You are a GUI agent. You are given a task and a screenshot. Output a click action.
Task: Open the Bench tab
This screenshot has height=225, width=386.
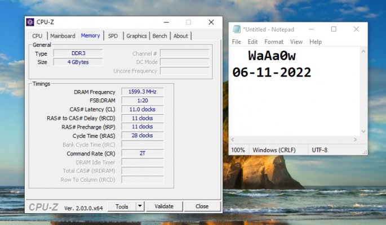point(159,36)
